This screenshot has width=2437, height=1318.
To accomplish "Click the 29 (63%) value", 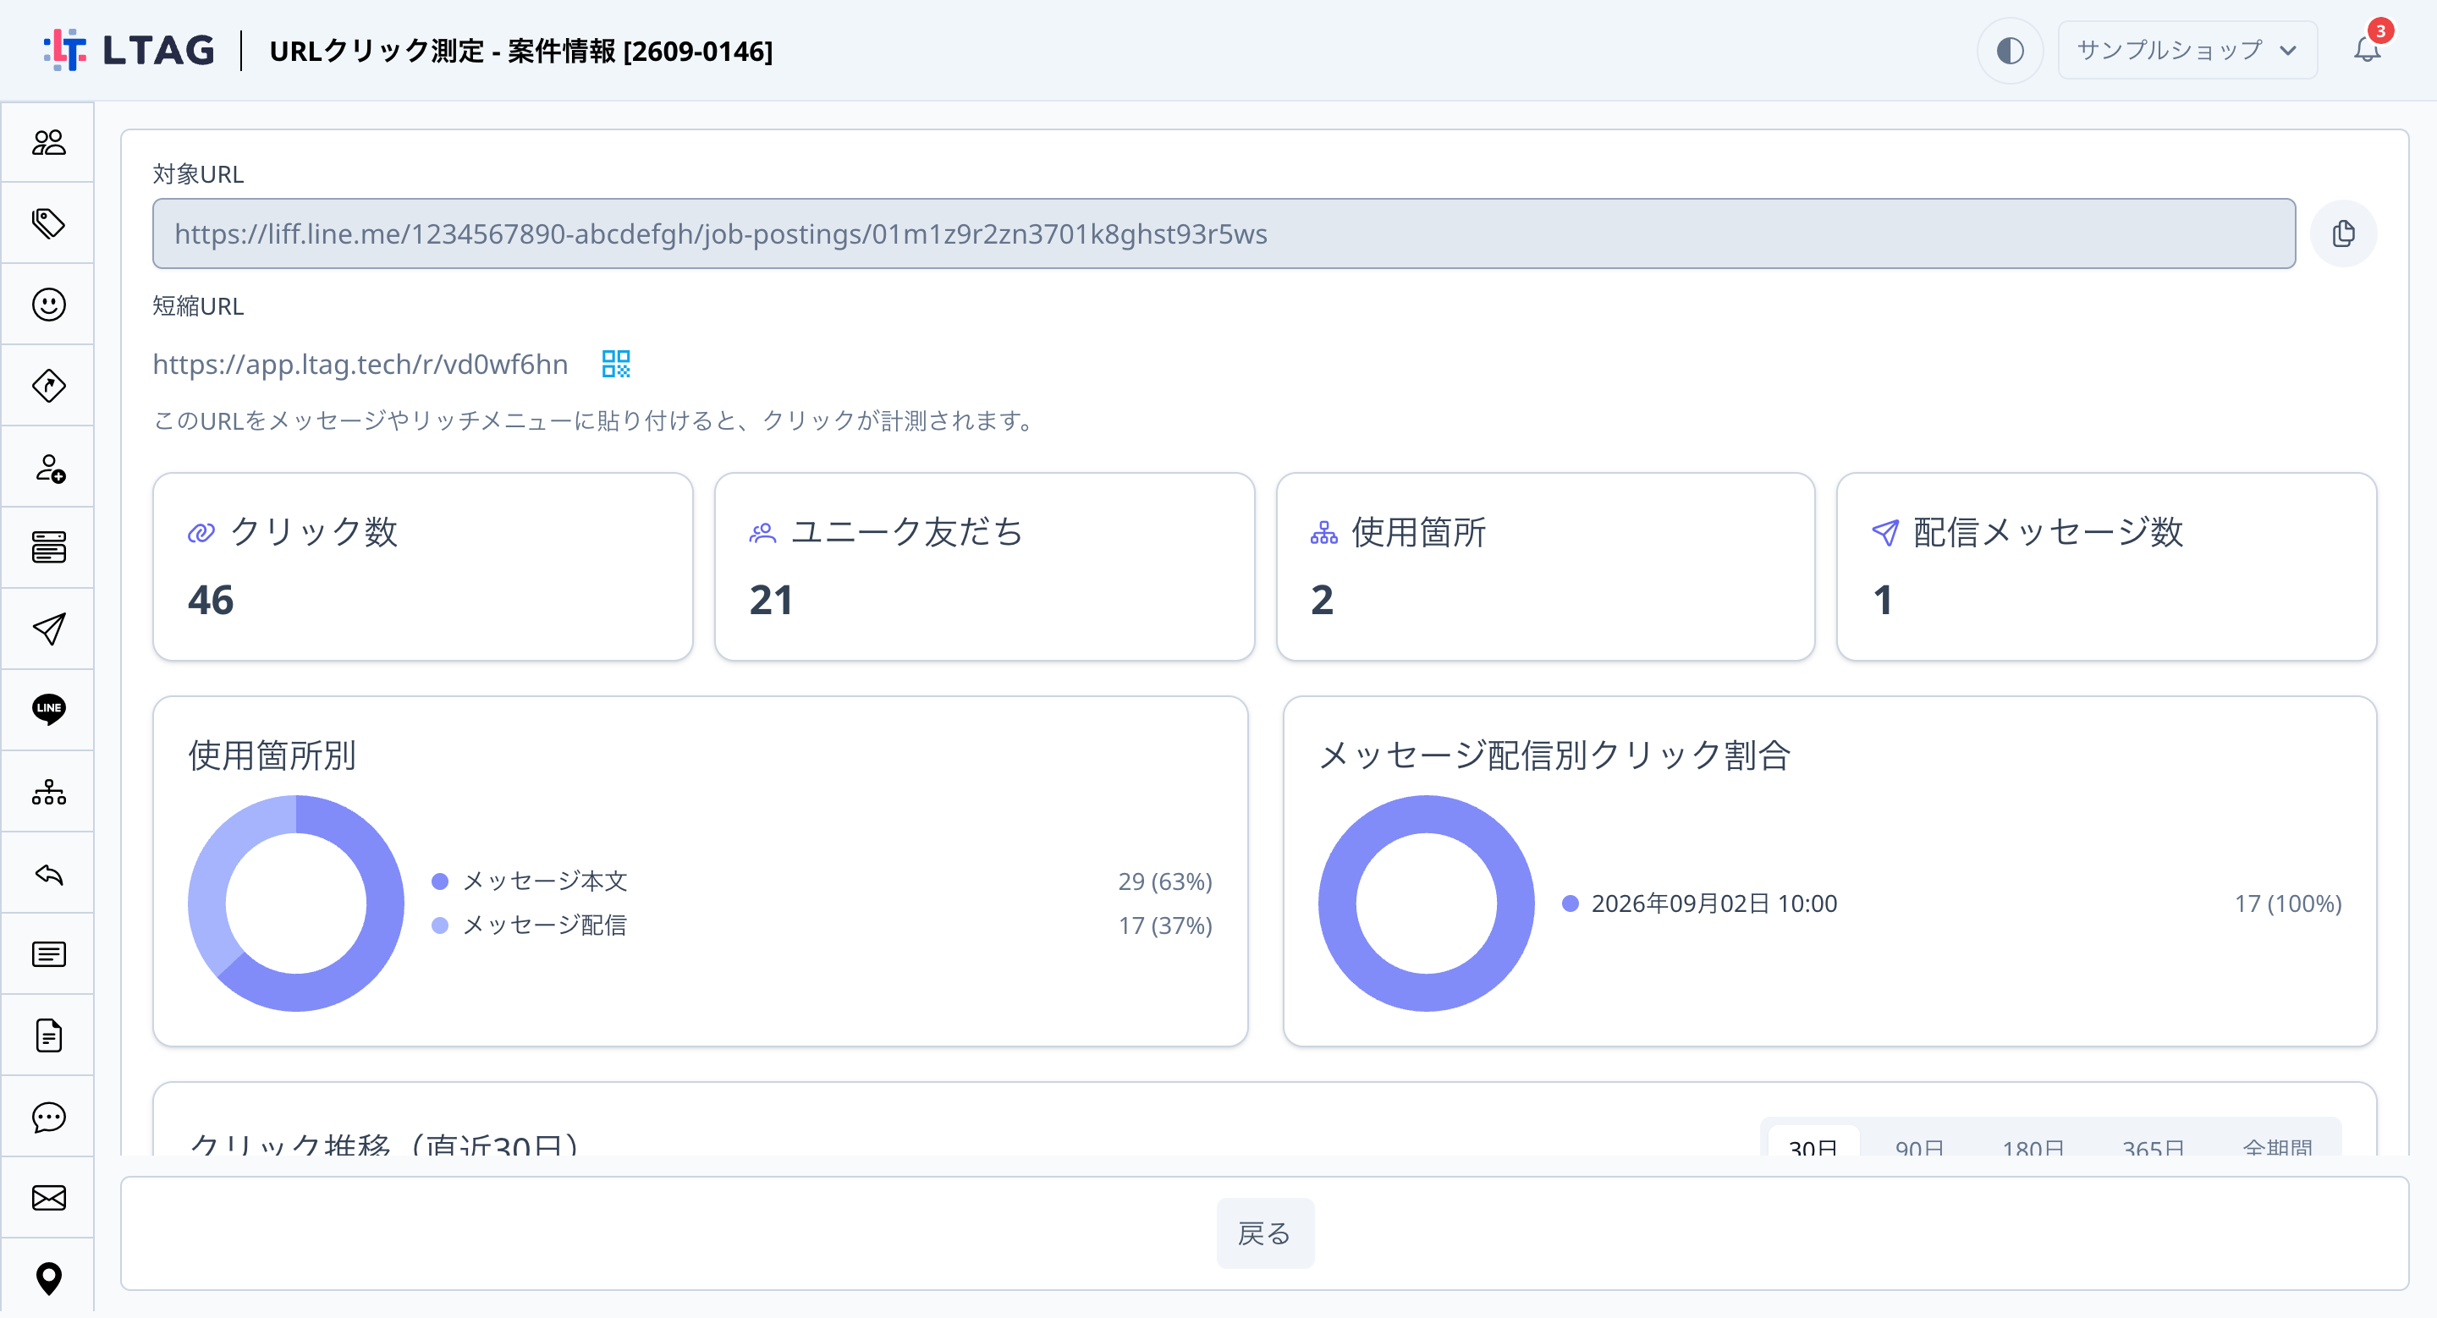I will tap(1164, 881).
